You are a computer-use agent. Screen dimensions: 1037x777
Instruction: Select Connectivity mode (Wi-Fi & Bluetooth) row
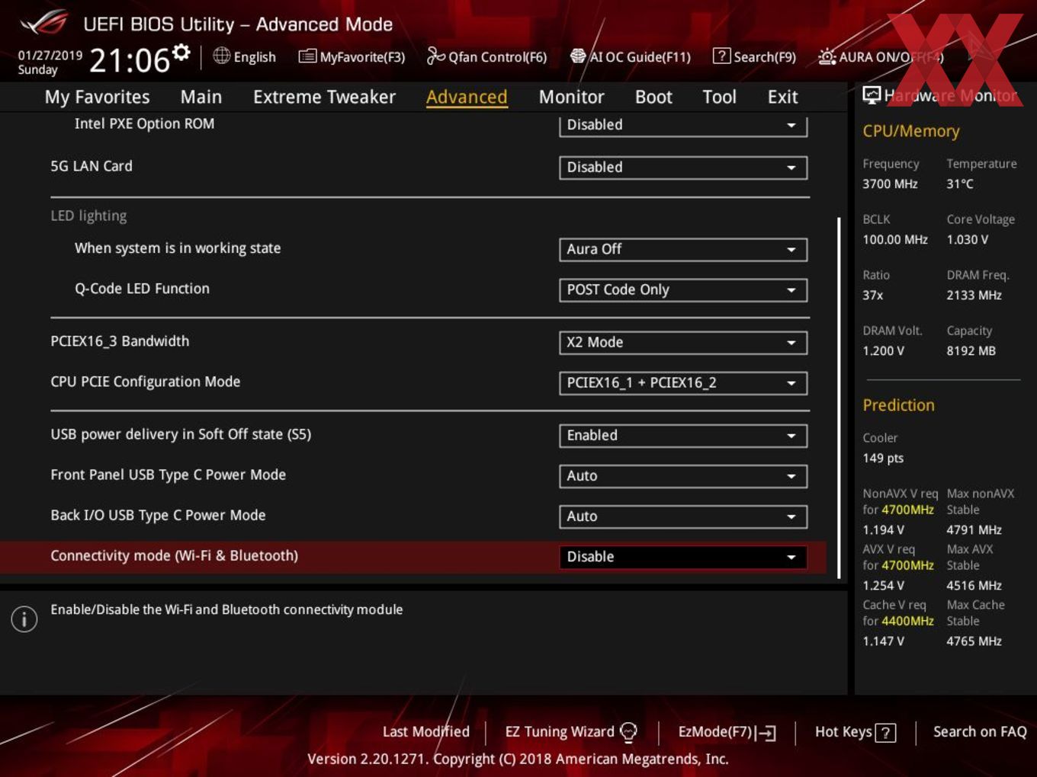coord(413,557)
